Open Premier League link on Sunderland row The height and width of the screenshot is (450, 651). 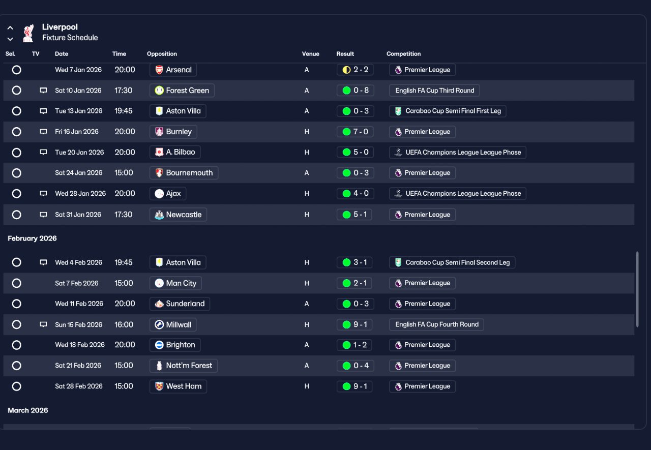[422, 304]
